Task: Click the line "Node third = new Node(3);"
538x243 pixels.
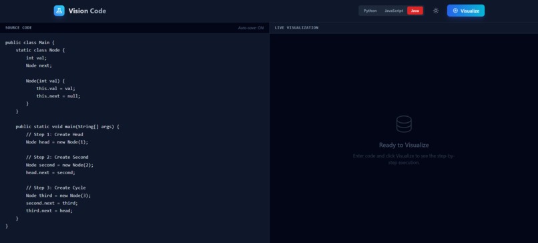Action: (58, 196)
